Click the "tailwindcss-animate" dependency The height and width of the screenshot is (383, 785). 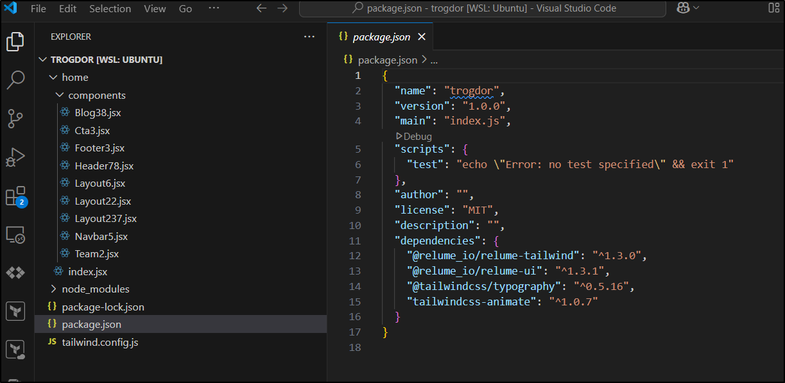(x=472, y=301)
